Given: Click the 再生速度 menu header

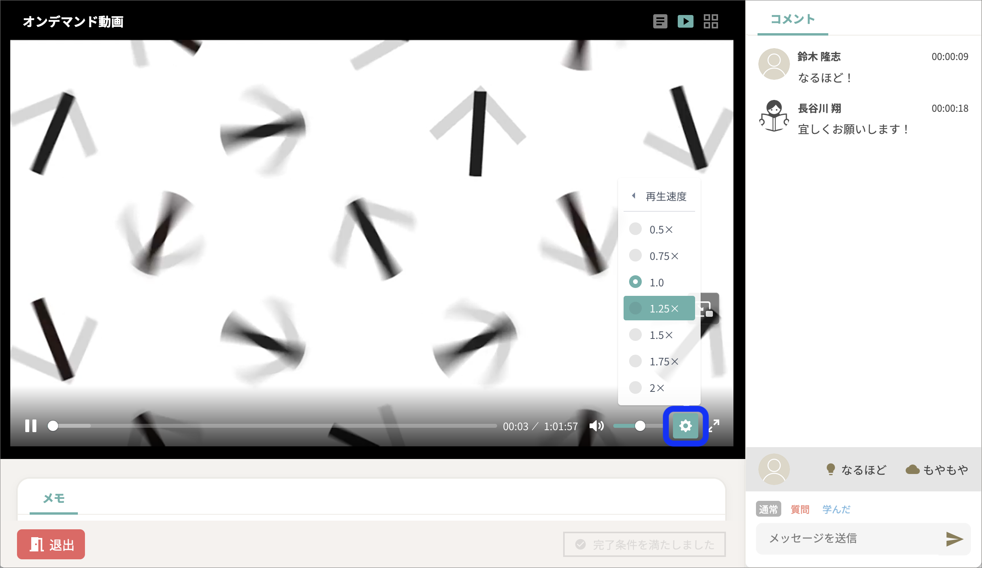Looking at the screenshot, I should click(666, 196).
